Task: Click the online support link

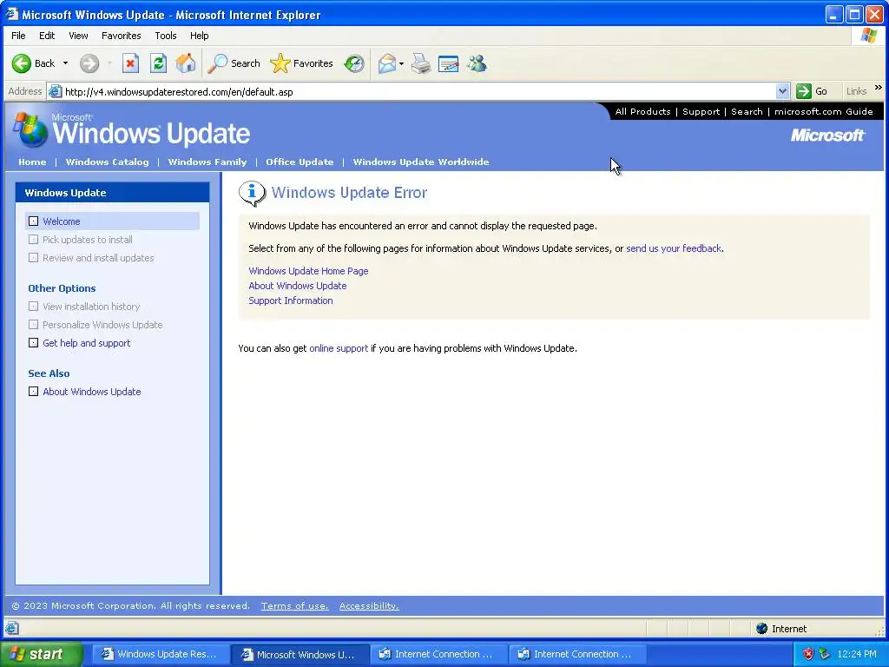Action: click(x=339, y=348)
